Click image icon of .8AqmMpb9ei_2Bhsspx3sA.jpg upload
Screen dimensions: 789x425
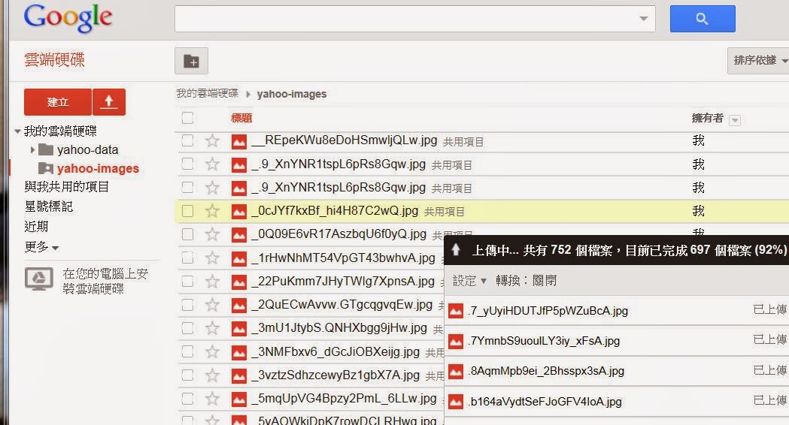pyautogui.click(x=456, y=372)
